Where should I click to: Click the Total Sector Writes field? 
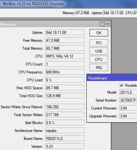pyautogui.click(x=65, y=115)
